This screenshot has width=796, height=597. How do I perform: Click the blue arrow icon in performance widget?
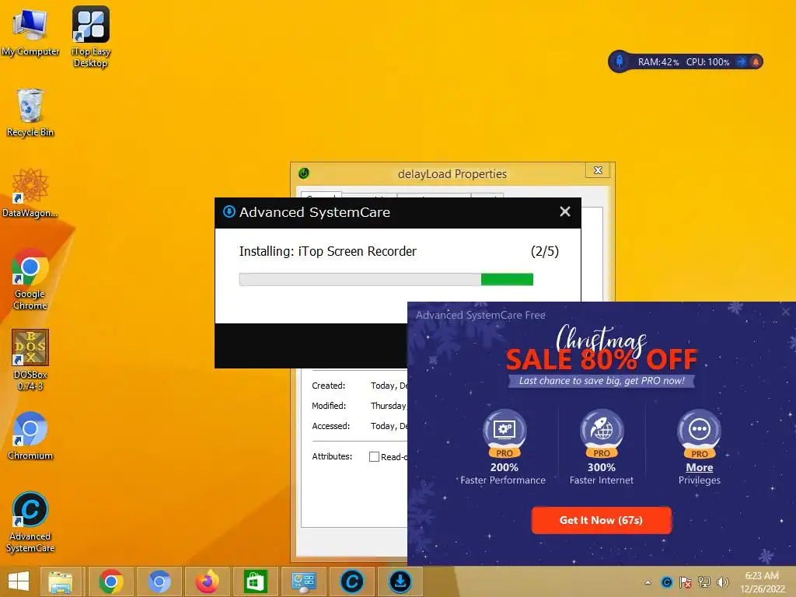point(742,61)
